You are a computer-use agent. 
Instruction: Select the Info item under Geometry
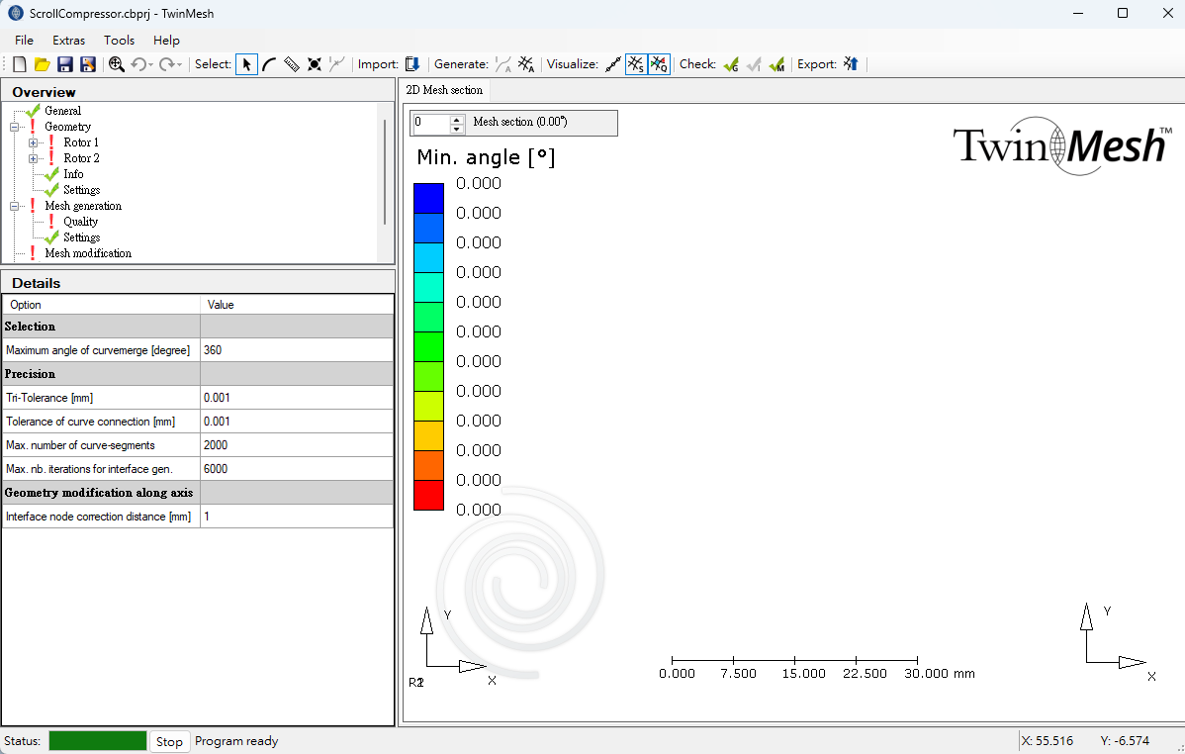click(x=73, y=174)
